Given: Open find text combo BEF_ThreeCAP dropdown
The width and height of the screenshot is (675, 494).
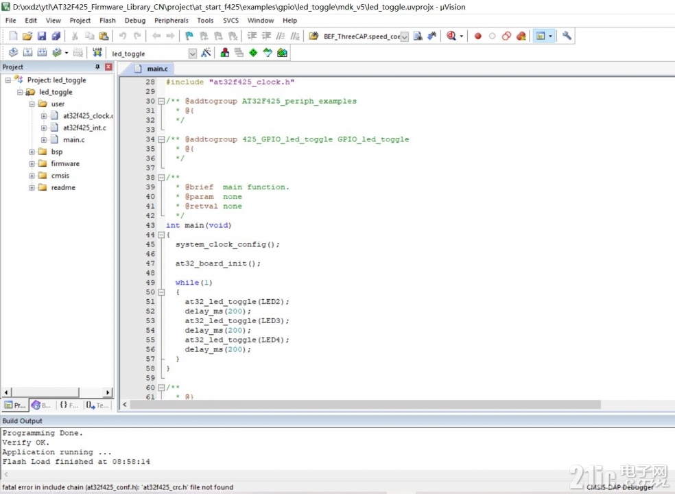Looking at the screenshot, I should coord(405,37).
